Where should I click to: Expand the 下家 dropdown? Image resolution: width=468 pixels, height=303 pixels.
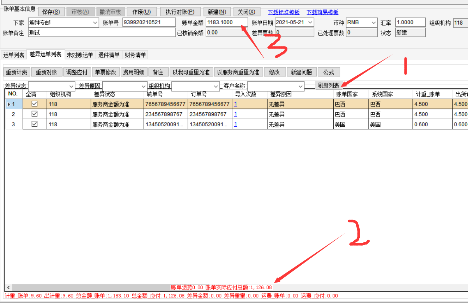pyautogui.click(x=95, y=23)
